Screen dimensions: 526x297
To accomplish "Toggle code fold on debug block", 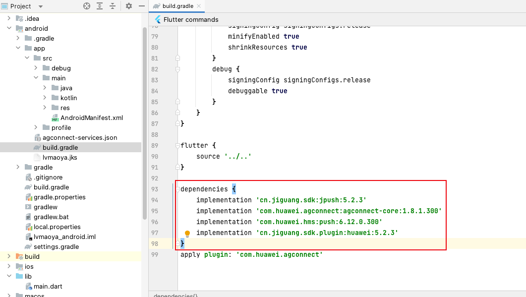I will 177,69.
